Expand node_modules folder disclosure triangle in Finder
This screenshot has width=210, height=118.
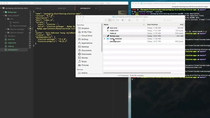105,39
